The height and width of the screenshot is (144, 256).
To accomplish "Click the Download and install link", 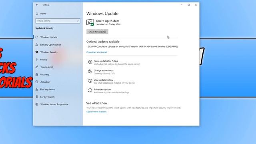I will click(96, 52).
